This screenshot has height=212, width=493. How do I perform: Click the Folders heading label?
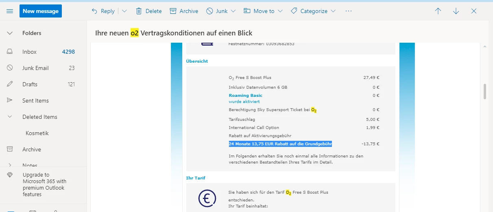(x=32, y=33)
